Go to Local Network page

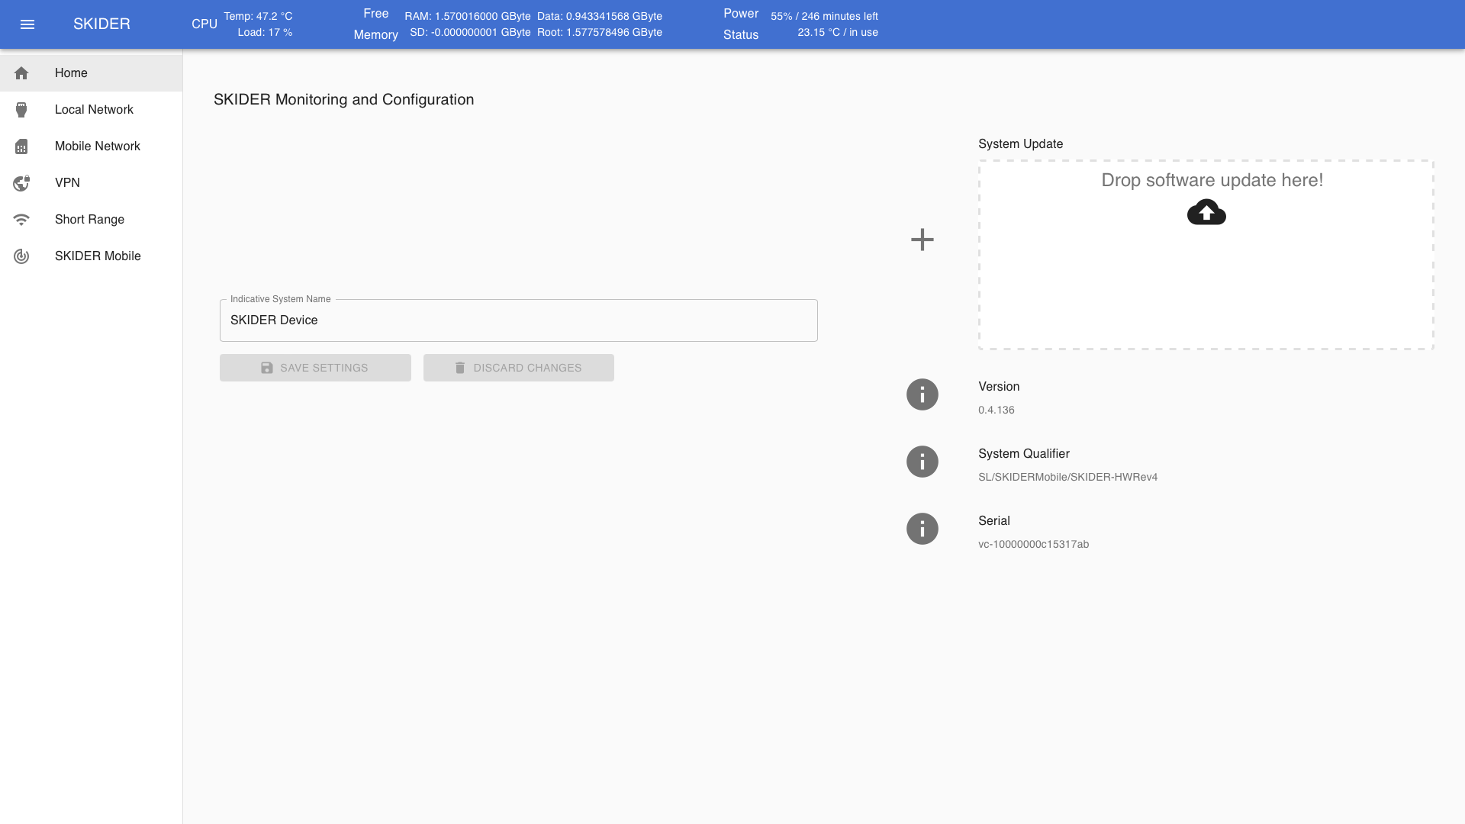pos(91,110)
